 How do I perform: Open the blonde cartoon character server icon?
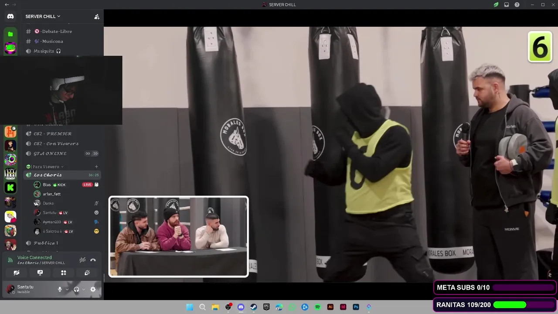(10, 216)
